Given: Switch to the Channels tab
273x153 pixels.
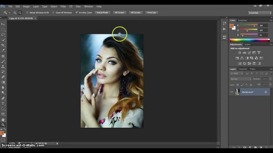Looking at the screenshot, I should tap(243, 69).
